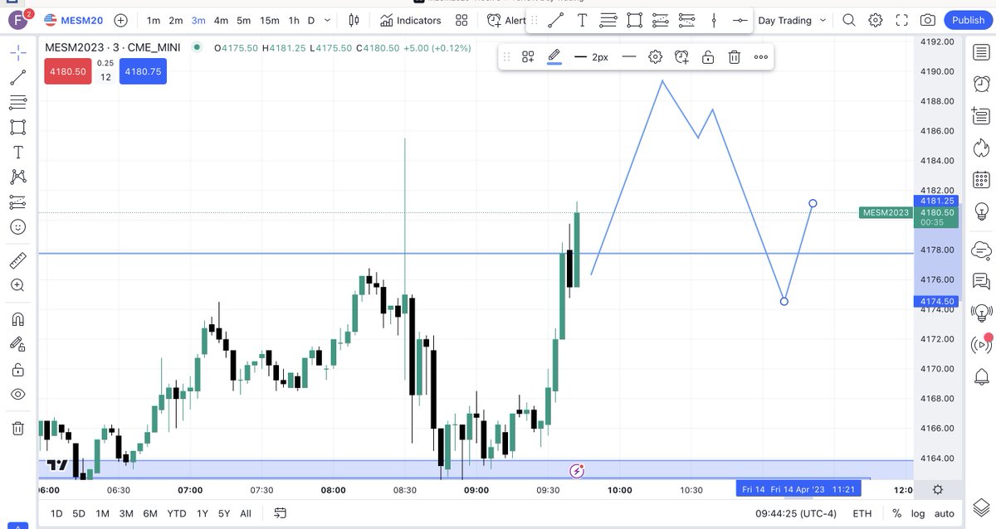
Task: Switch to the 15m timeframe
Action: coord(270,20)
